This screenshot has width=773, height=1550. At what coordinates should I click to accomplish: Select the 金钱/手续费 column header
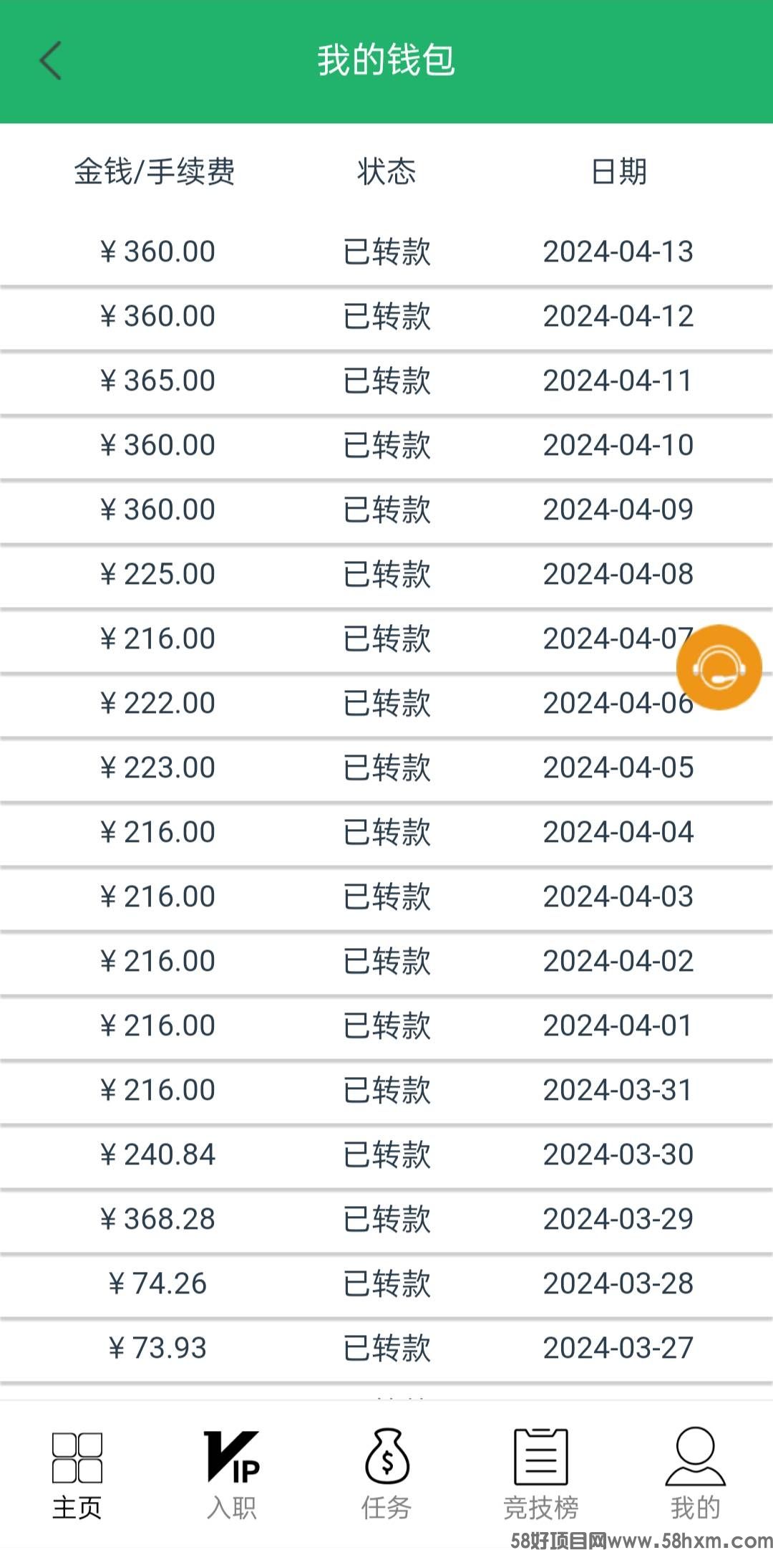coord(155,172)
